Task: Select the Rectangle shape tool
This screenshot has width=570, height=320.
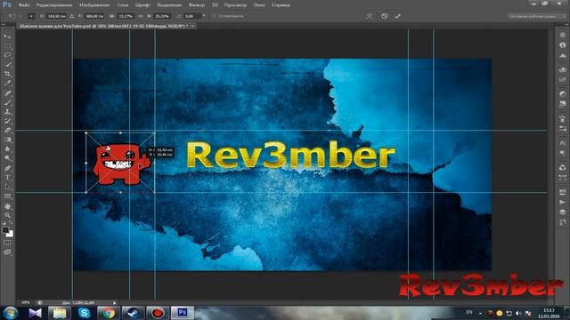Action: pyautogui.click(x=7, y=196)
